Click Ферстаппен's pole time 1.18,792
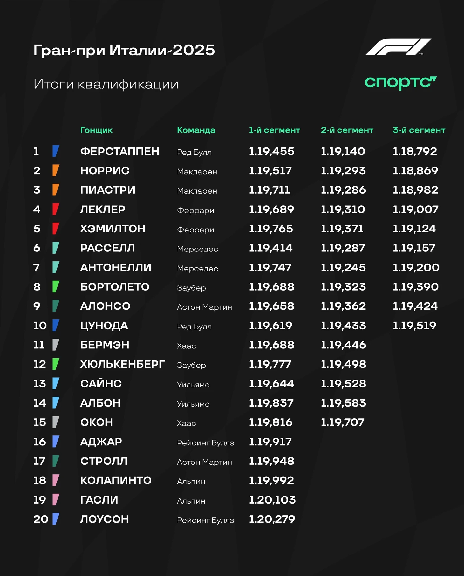 [415, 151]
